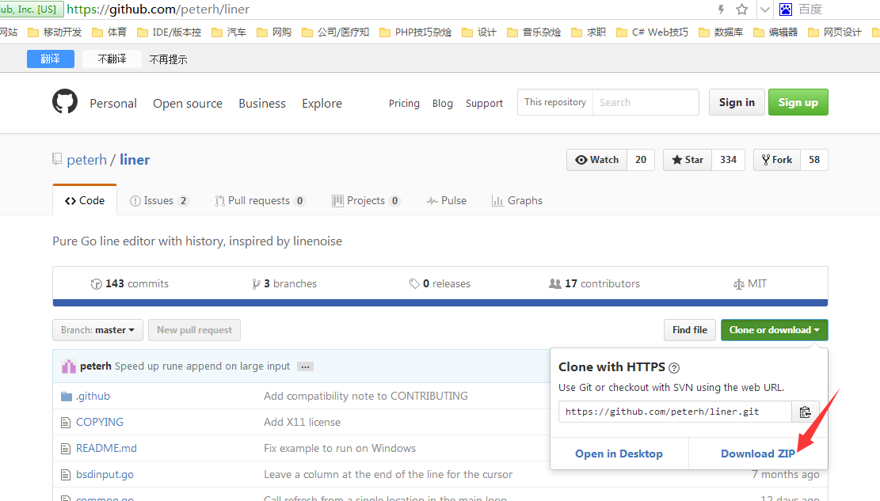Screen dimensions: 880x501
Task: Click the repository book icon beside peterh
Action: (x=57, y=159)
